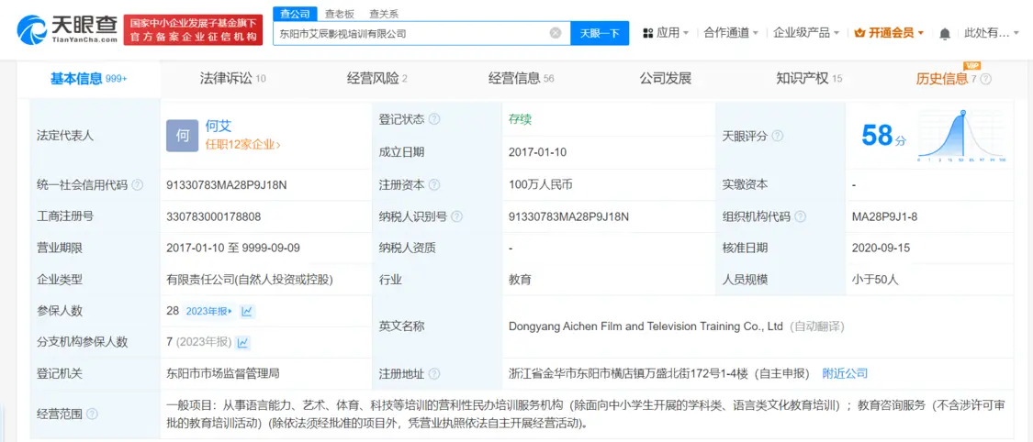Click registered capital 100万人民币

pos(541,185)
